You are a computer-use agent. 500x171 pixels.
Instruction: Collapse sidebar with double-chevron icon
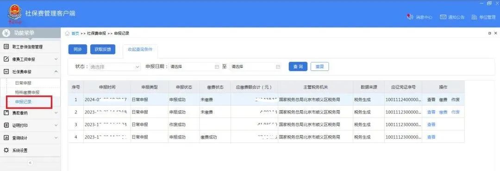[30, 163]
